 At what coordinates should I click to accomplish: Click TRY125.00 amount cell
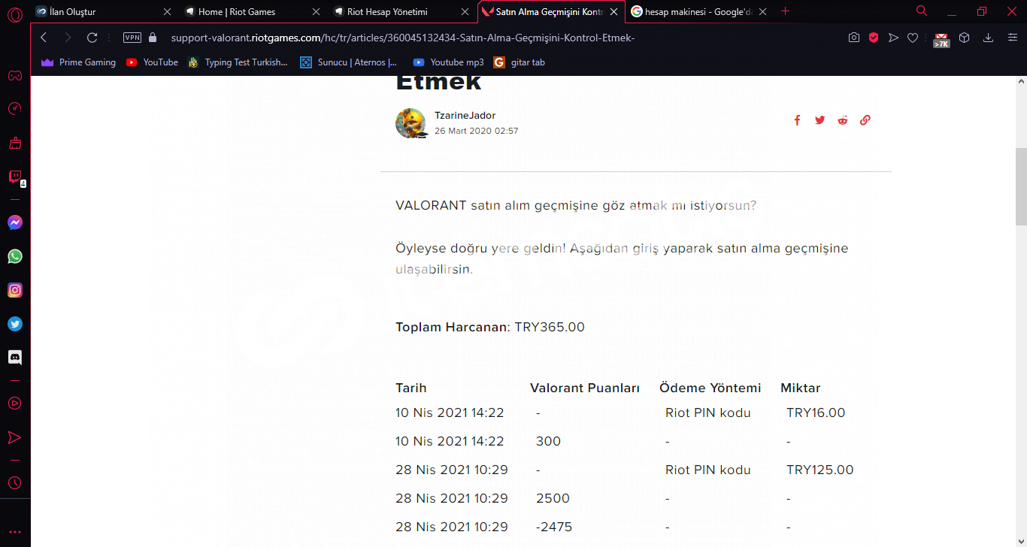(820, 470)
